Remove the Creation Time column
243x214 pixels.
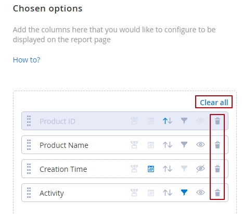point(218,169)
